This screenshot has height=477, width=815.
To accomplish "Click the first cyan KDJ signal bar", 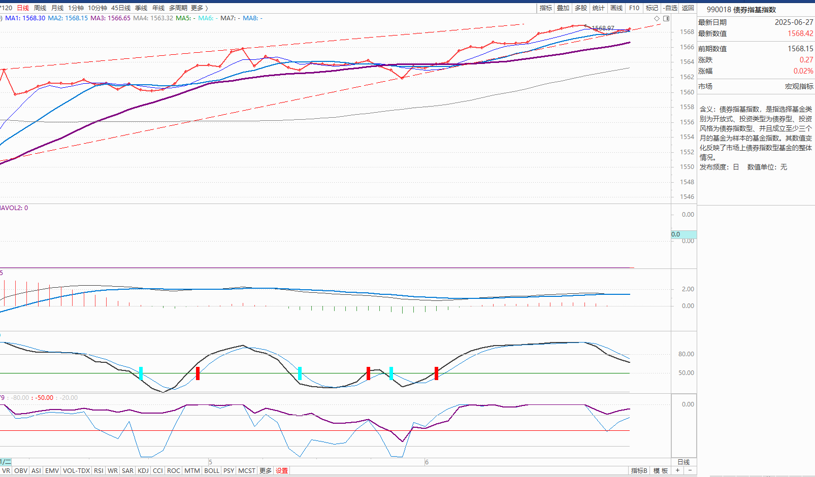I will coord(141,373).
